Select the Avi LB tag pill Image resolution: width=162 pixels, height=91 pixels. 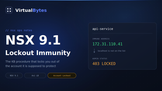(35, 76)
